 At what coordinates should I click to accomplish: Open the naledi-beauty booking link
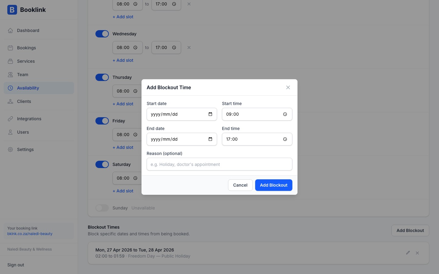coord(30,234)
